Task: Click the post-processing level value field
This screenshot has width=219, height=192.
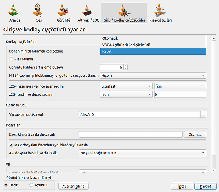Action: click(112, 67)
